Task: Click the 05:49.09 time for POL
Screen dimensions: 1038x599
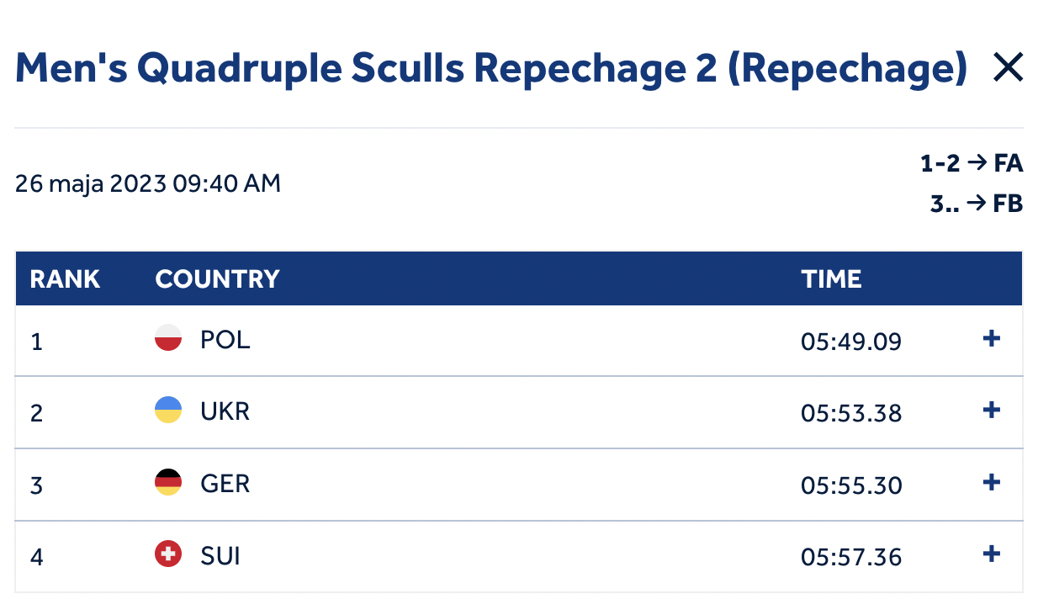Action: (851, 342)
